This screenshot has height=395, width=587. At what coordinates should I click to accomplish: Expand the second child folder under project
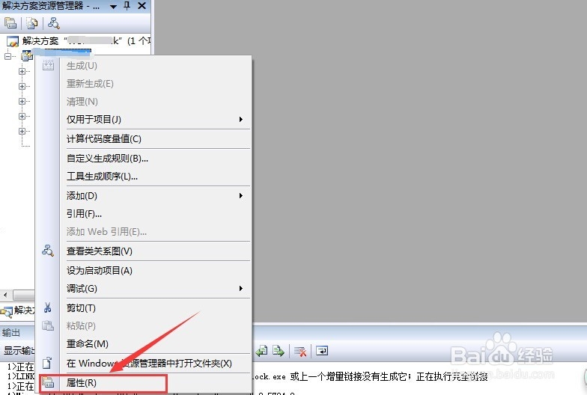(x=22, y=86)
